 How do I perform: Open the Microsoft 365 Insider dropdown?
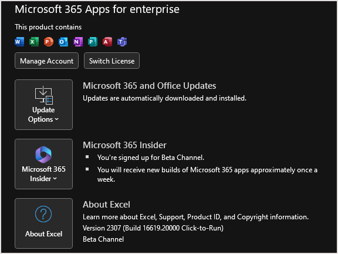point(44,164)
